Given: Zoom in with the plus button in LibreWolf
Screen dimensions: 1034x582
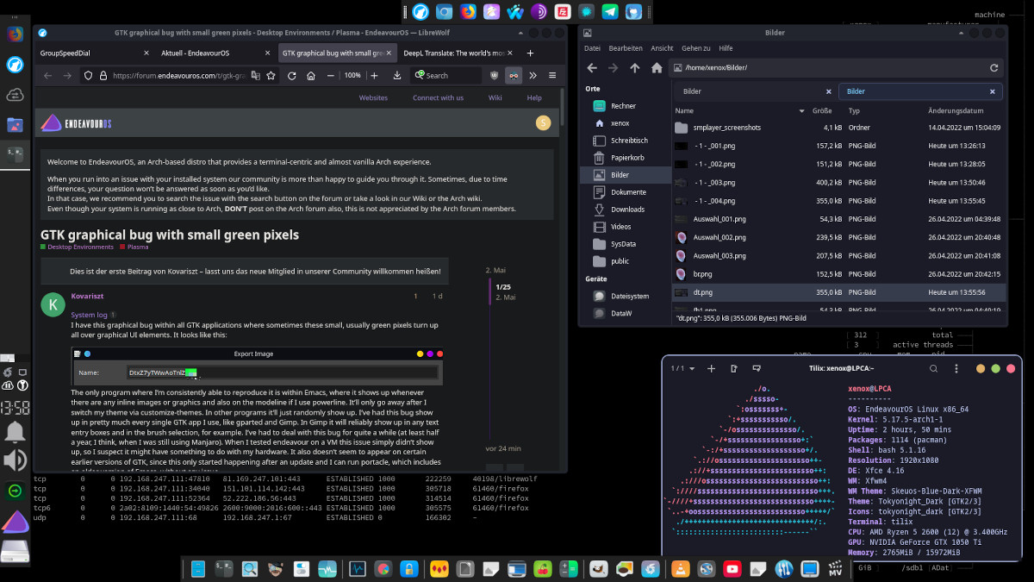Looking at the screenshot, I should [375, 76].
